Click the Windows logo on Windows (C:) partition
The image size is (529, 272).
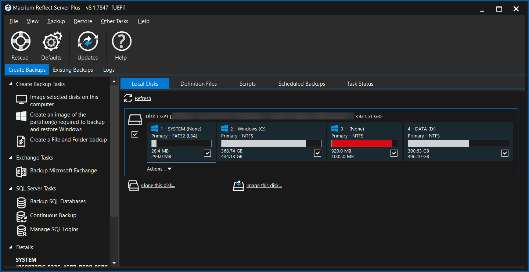(x=224, y=128)
